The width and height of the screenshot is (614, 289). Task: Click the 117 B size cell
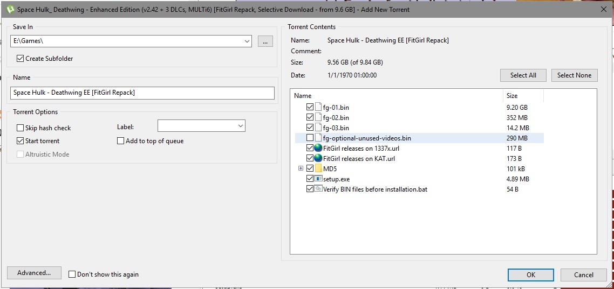coord(514,149)
